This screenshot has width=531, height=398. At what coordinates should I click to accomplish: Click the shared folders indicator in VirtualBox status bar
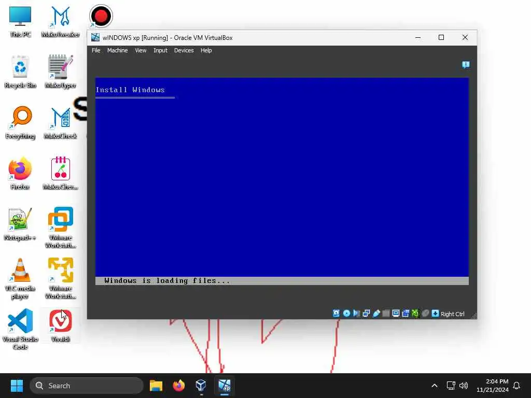[x=386, y=314]
